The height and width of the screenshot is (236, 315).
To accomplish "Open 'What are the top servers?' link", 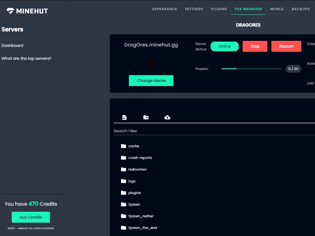I will [x=27, y=58].
